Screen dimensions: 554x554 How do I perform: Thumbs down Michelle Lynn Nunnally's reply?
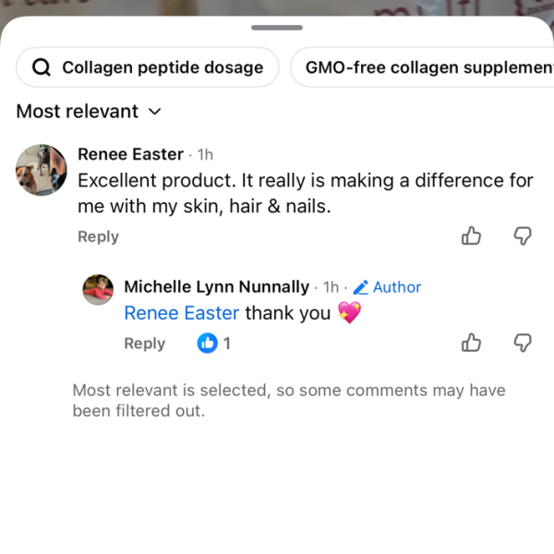[523, 343]
